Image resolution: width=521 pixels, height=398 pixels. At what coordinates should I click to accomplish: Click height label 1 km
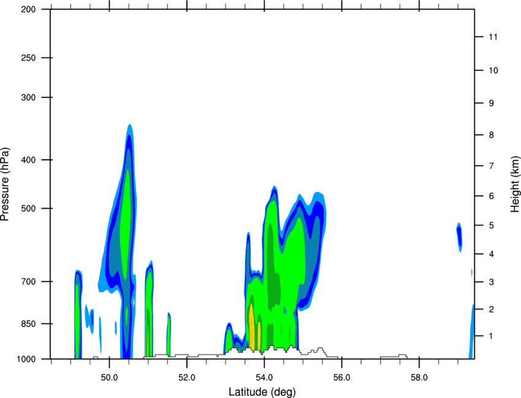pos(491,336)
